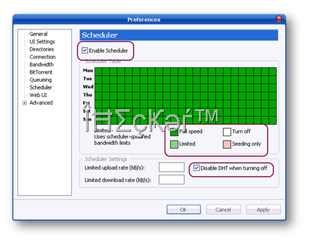Expand the Advanced tree node

pos(24,103)
